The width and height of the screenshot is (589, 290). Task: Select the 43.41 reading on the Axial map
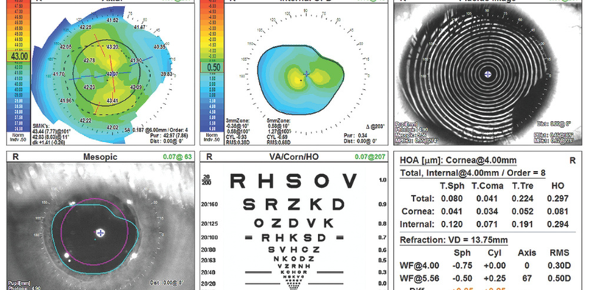(113, 101)
